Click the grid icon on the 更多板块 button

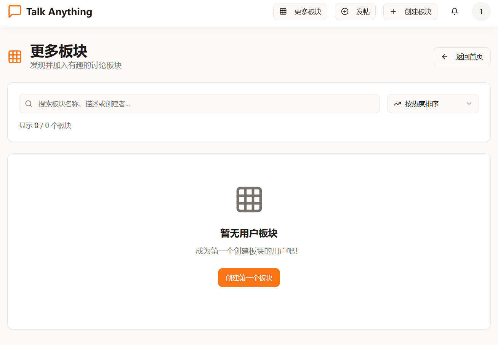click(283, 11)
